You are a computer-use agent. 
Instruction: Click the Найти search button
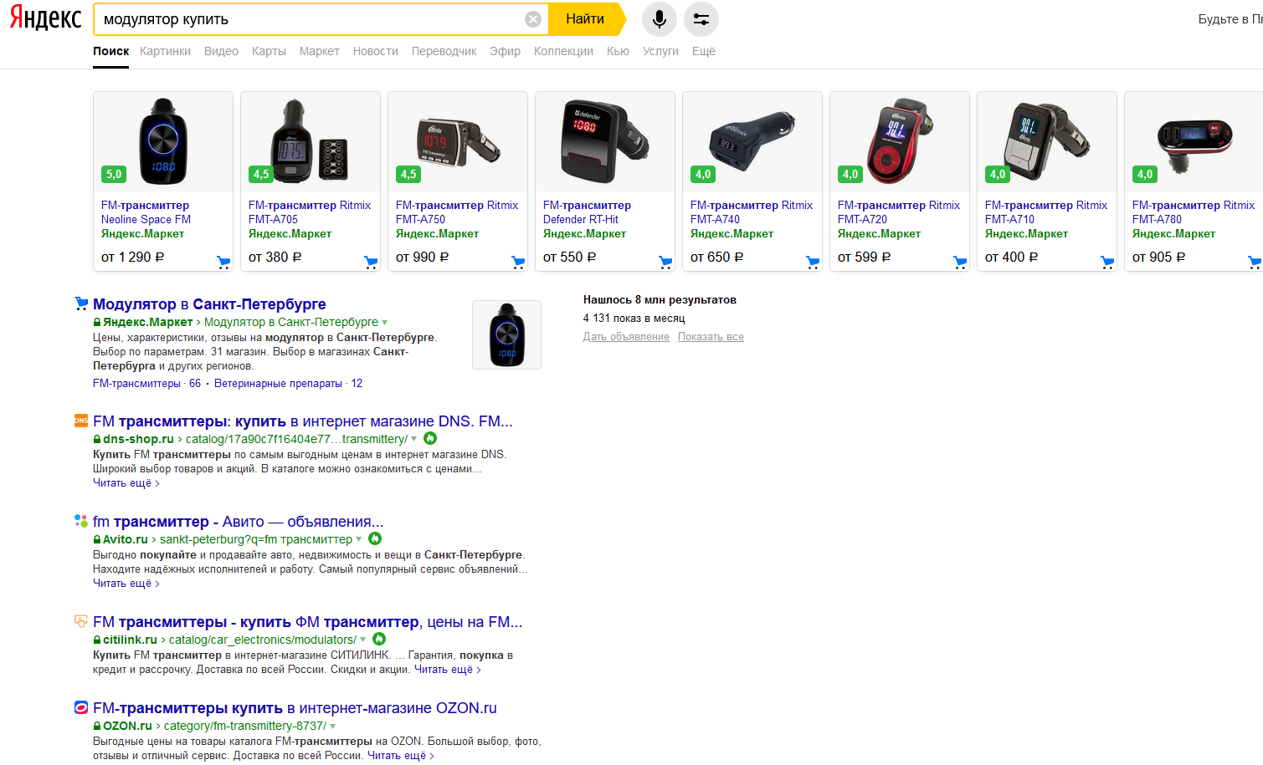pyautogui.click(x=586, y=19)
